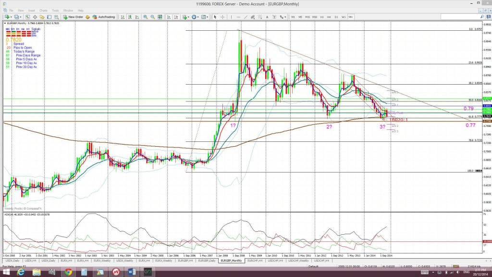Screen dimensions: 492x277
Task: Set timeframe to M1
Action: (x=293, y=17)
